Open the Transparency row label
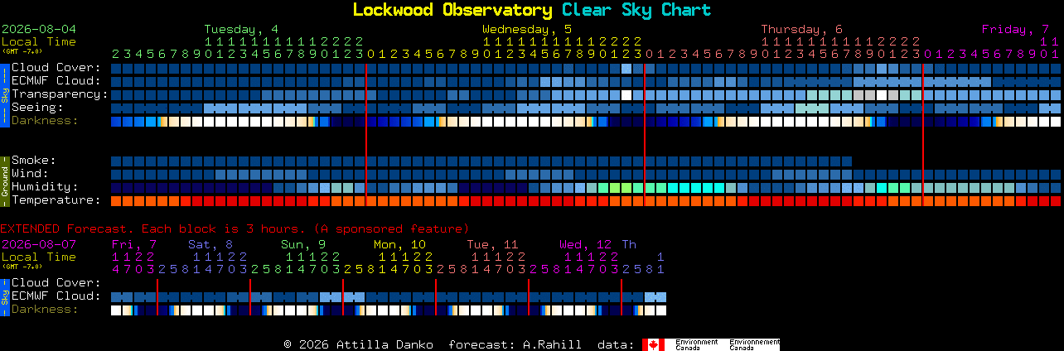 [60, 94]
